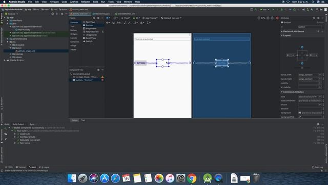Select the ConstraintLayout in Component Tree
The image size is (328, 185).
81,74
